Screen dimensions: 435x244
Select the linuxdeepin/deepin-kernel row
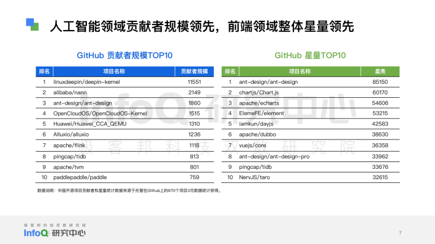point(125,82)
